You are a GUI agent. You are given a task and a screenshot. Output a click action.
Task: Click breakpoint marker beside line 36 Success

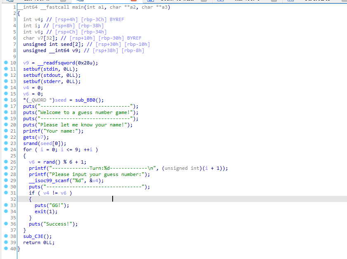[6, 224]
